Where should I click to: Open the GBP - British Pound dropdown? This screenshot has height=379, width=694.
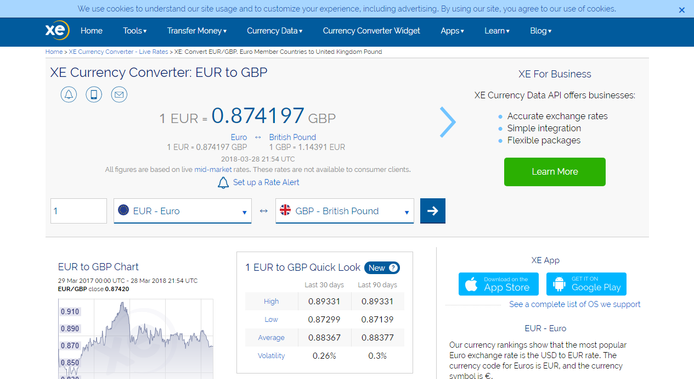click(345, 211)
